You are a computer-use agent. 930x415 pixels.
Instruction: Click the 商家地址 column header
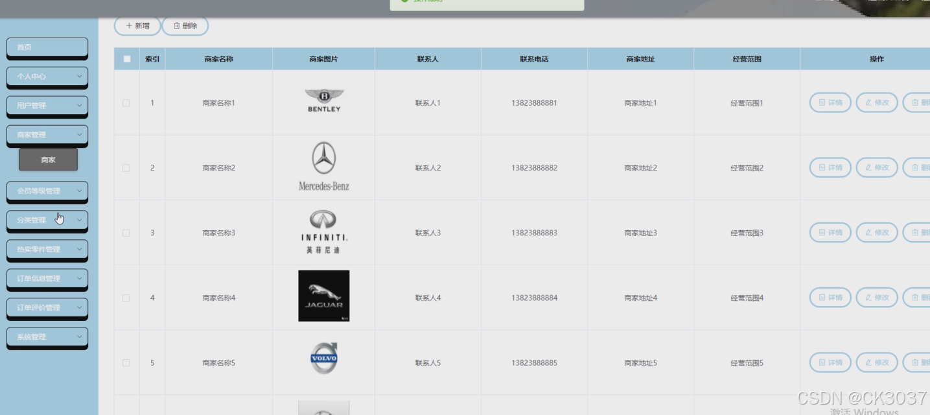[x=640, y=59]
